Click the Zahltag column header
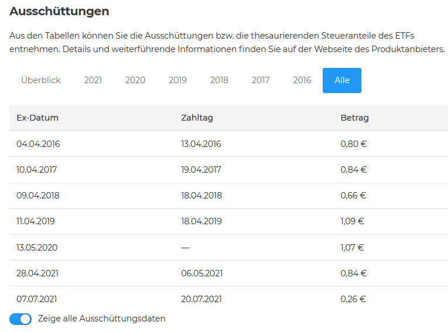Screen dimensions: 448x332 coord(197,118)
